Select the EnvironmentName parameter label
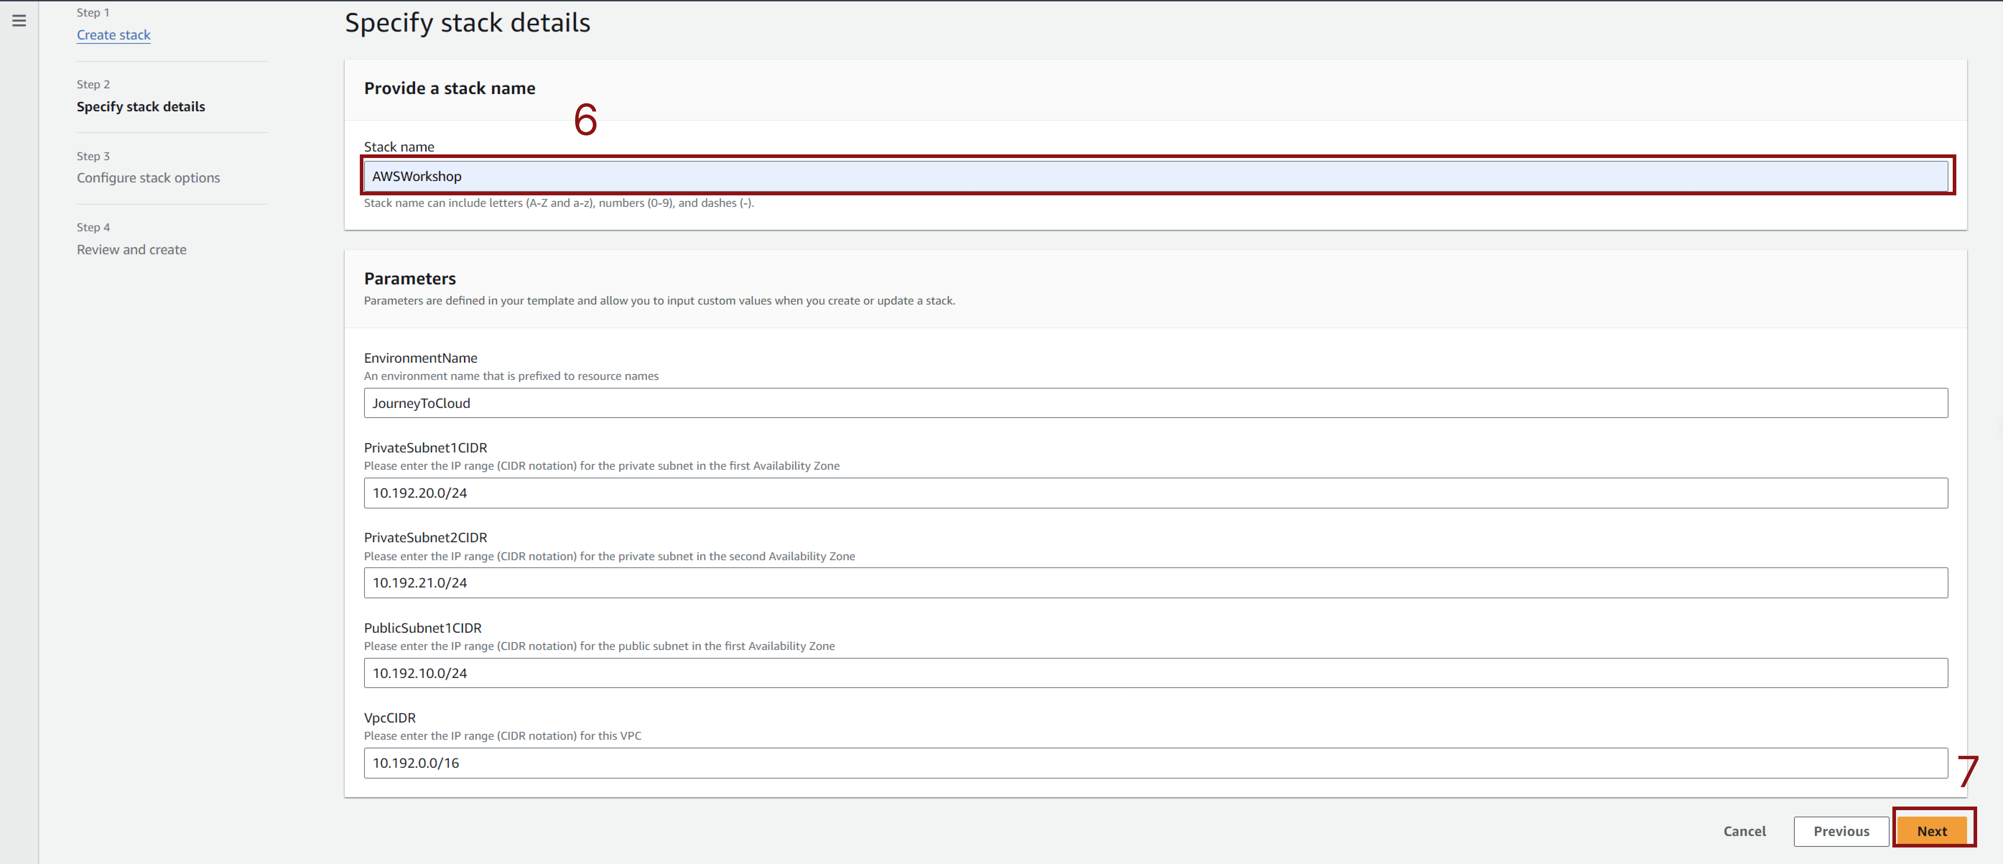Image resolution: width=2003 pixels, height=864 pixels. pyautogui.click(x=420, y=358)
